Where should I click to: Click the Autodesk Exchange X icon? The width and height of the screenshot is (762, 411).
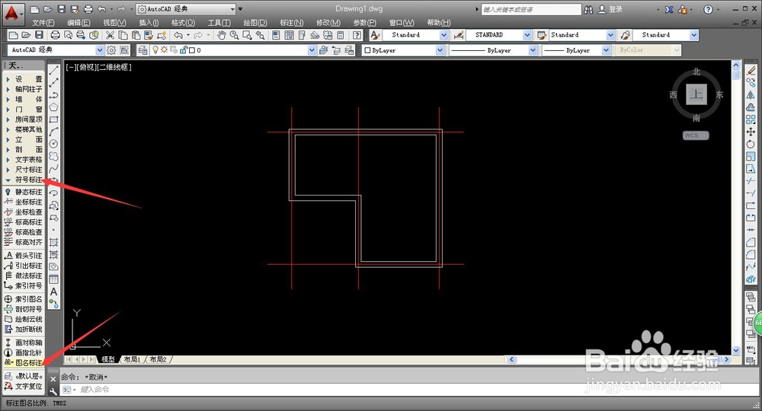(669, 9)
